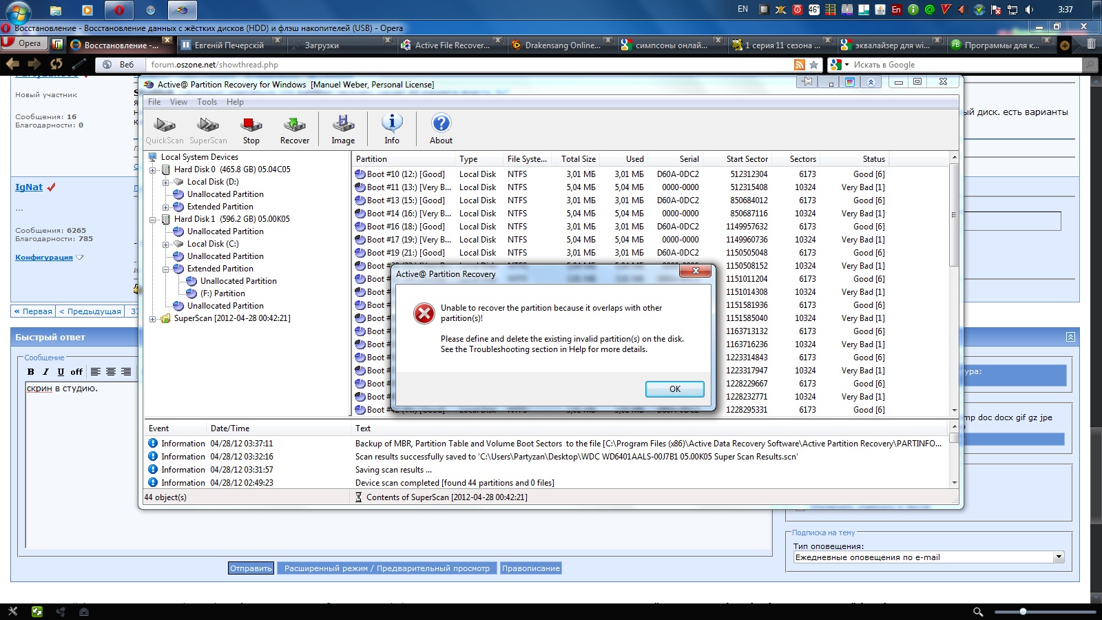
Task: Click the Bold formatting icon in reply editor
Action: pyautogui.click(x=30, y=371)
